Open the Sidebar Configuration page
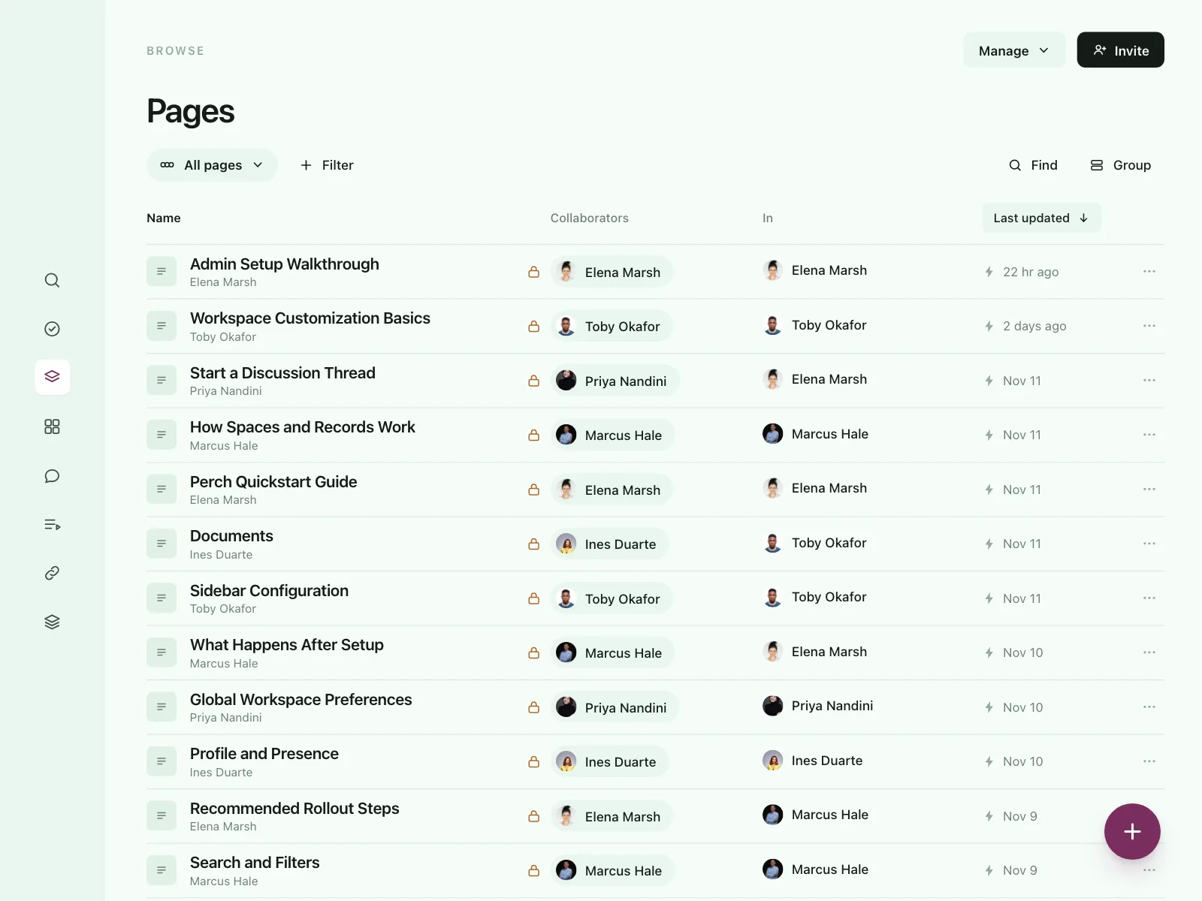 click(x=269, y=591)
